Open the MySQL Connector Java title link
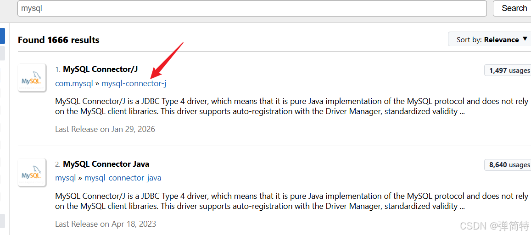This screenshot has height=235, width=531. [106, 164]
